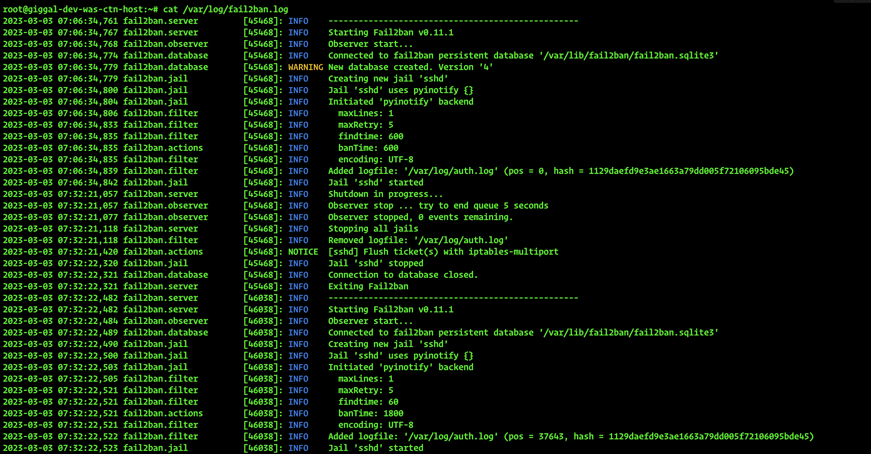Viewport: 871px width, 454px height.
Task: Click the cat /var/log/fail2ban.log command text
Action: 225,9
